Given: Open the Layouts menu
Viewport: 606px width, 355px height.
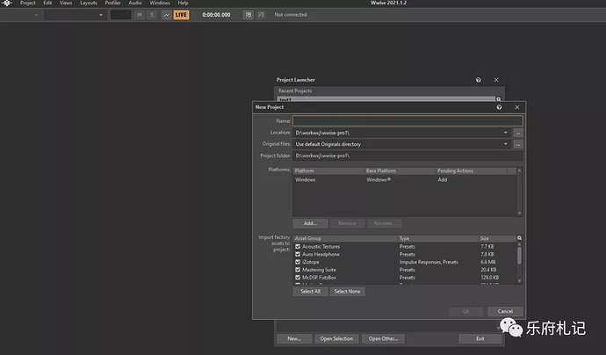Looking at the screenshot, I should coord(89,4).
